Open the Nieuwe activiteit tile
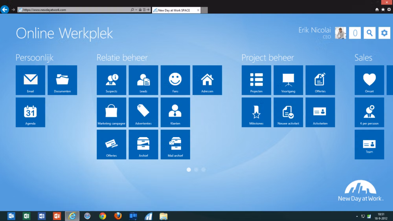 (x=288, y=112)
